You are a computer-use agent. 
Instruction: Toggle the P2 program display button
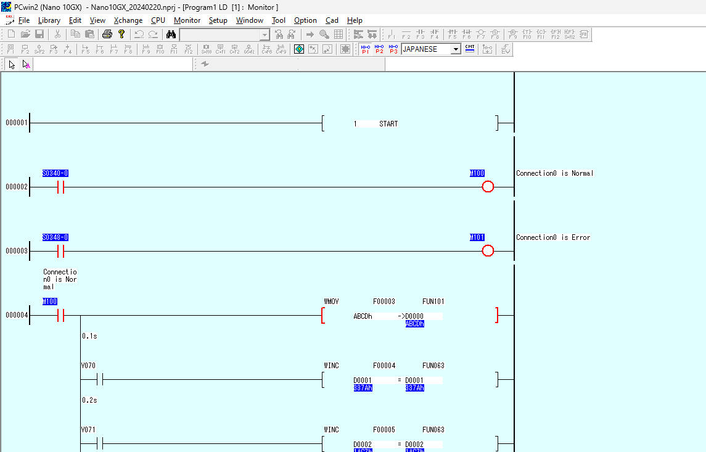[x=380, y=49]
